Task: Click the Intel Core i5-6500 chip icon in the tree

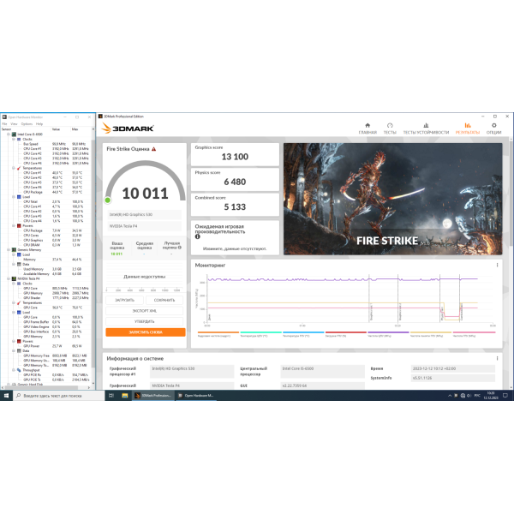Action: 14,134
